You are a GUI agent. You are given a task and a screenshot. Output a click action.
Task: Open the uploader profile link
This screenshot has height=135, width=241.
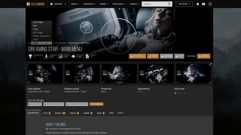140,91
